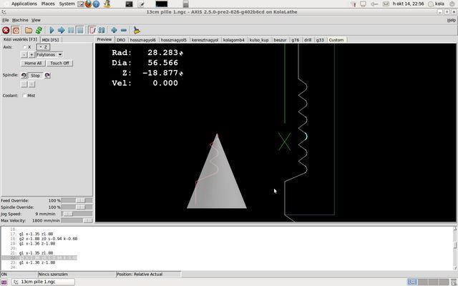Open the Machine menu

[20, 20]
